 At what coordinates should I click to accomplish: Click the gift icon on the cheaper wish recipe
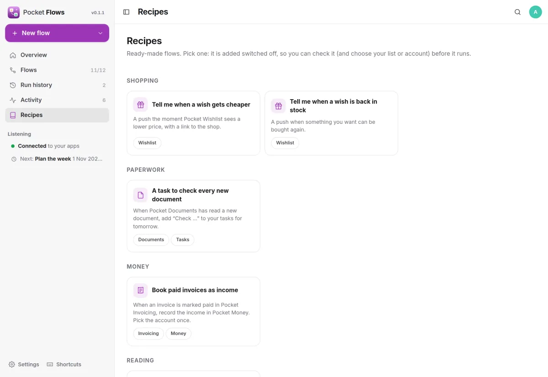coord(141,105)
